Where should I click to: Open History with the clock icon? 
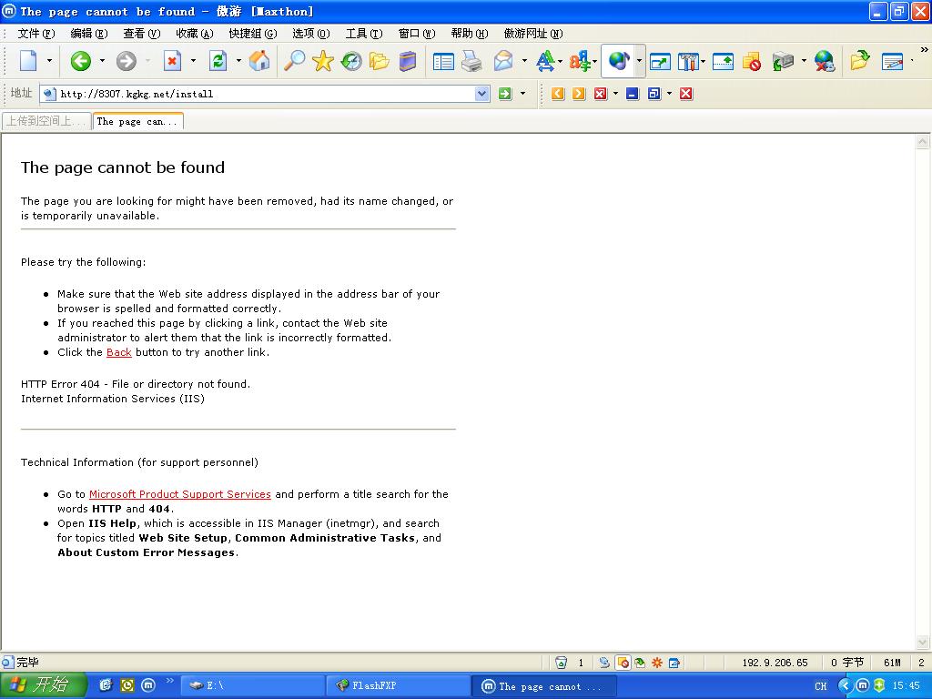(x=351, y=61)
